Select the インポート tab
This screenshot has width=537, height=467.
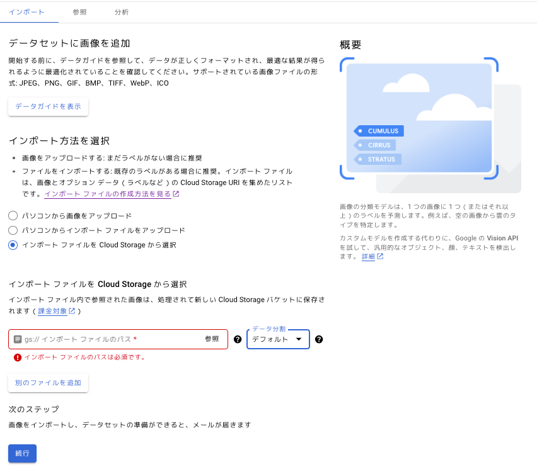coord(26,12)
